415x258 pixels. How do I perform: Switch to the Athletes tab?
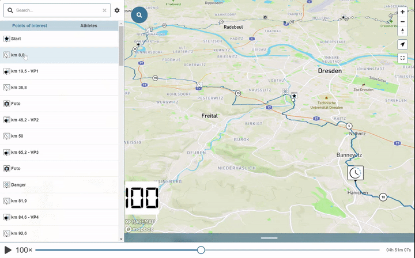coord(89,26)
